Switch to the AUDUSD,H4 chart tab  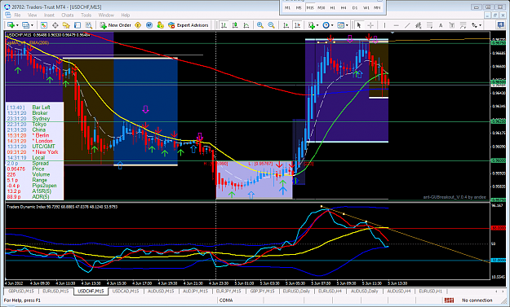tap(399, 291)
